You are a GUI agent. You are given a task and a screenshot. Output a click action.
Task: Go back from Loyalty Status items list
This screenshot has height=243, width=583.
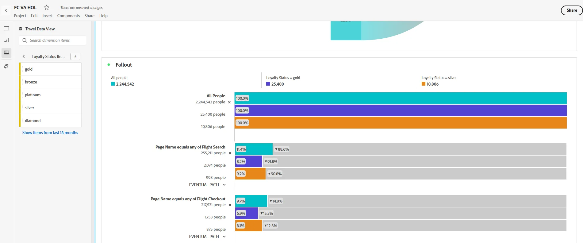coord(24,56)
